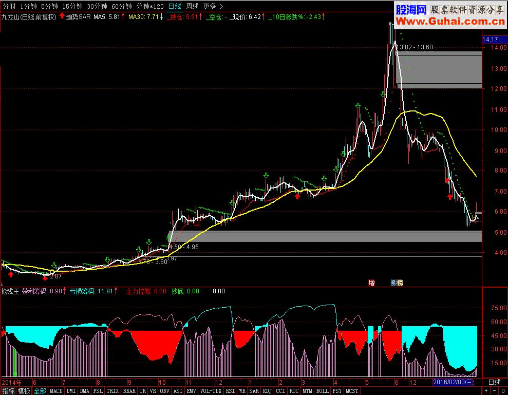Apply the BOLL indicator

click(323, 391)
